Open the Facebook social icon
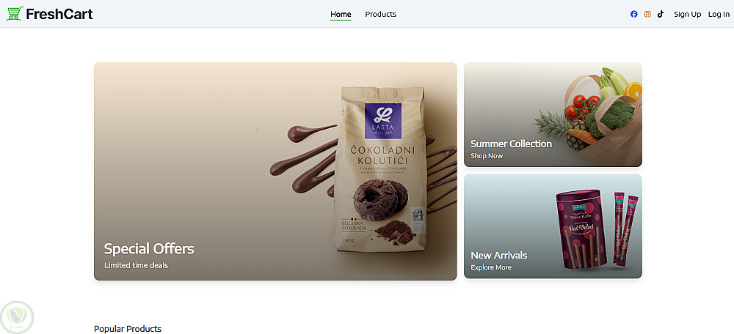This screenshot has height=334, width=734. coord(634,14)
